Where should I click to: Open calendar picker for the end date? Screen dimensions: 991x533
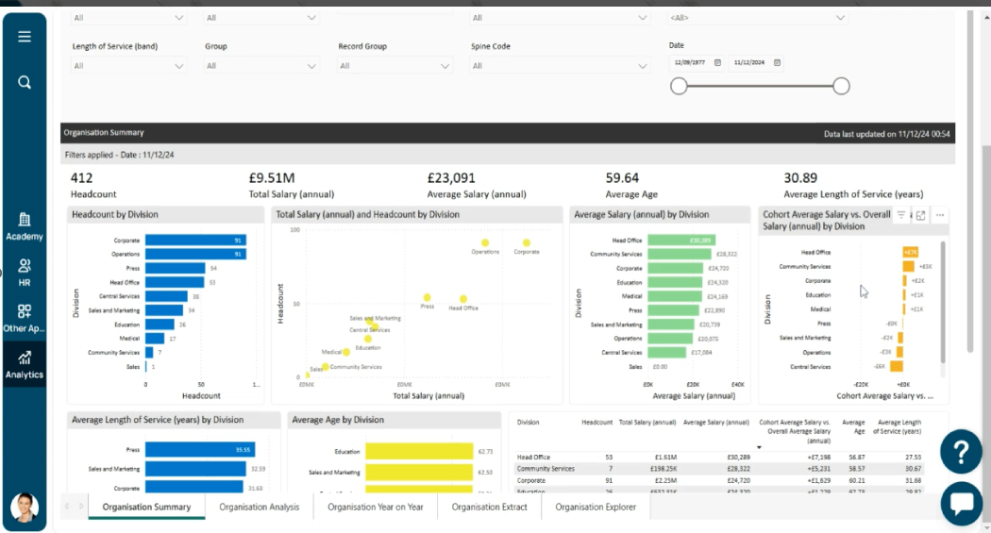tap(777, 63)
